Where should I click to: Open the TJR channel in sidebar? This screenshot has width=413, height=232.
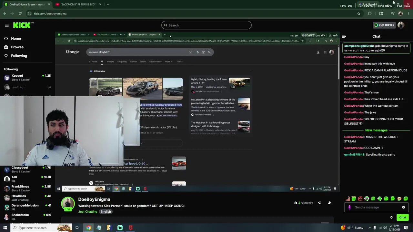point(27,179)
